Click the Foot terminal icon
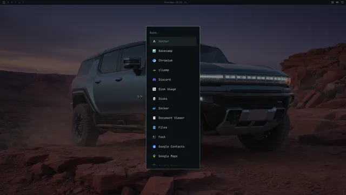Screen dimensions: 346x195 coord(154,137)
